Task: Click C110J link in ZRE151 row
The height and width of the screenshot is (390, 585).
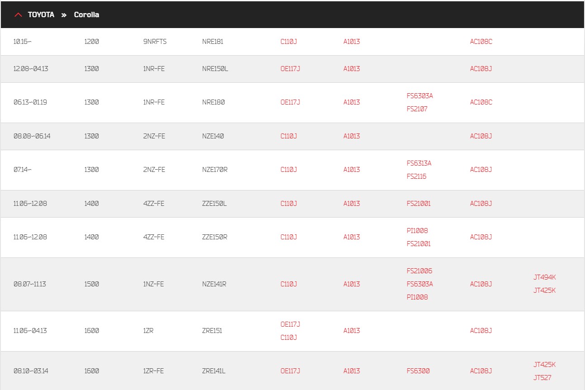Action: click(x=289, y=338)
